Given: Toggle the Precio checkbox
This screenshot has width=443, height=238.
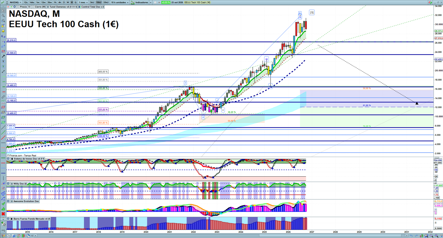Looking at the screenshot, I should click(18, 7).
